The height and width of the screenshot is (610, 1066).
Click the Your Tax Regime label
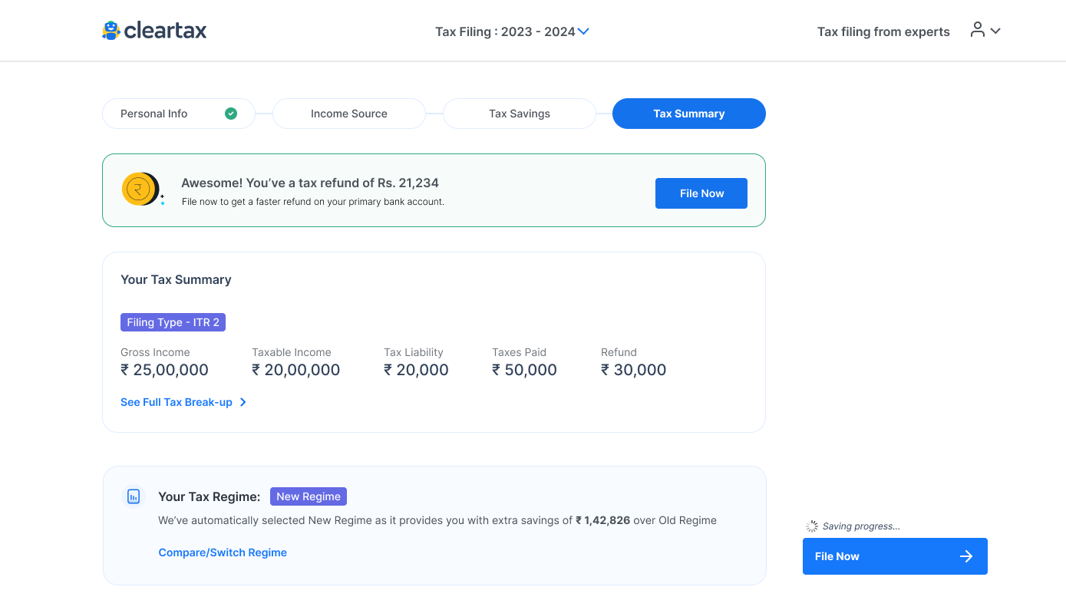(210, 496)
